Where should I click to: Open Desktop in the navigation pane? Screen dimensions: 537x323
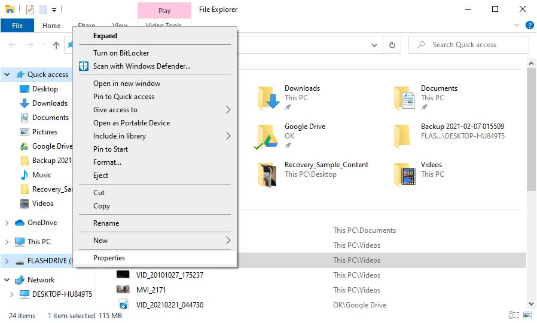click(x=45, y=89)
